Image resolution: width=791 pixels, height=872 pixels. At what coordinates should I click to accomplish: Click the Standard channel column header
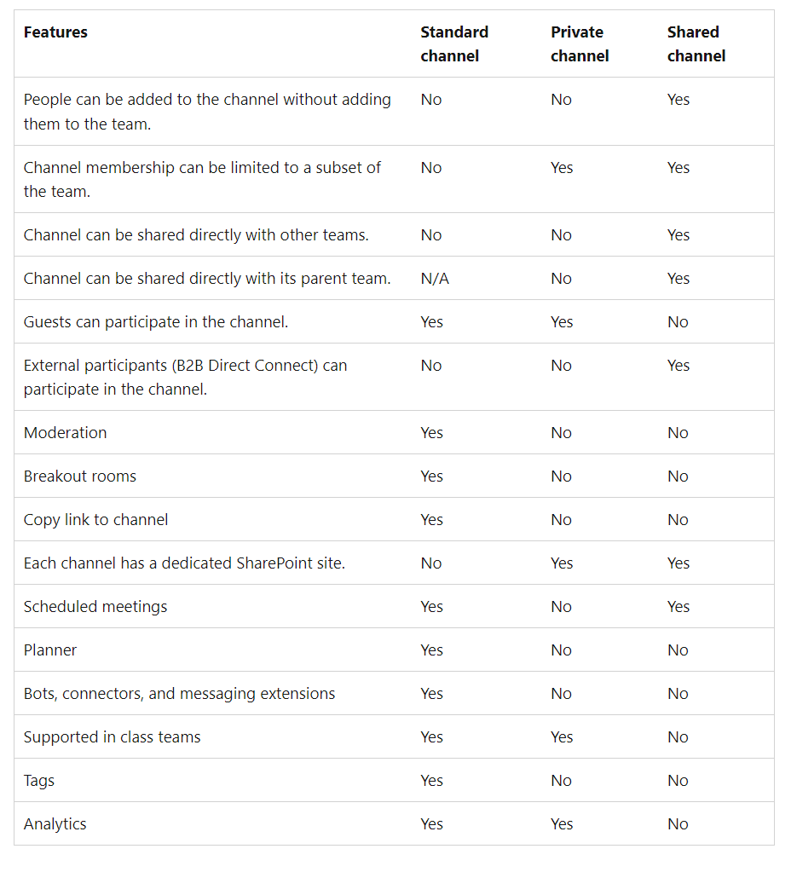(454, 43)
